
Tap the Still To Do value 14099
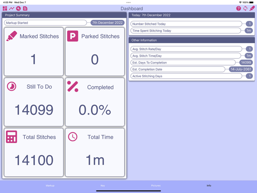[34, 110]
